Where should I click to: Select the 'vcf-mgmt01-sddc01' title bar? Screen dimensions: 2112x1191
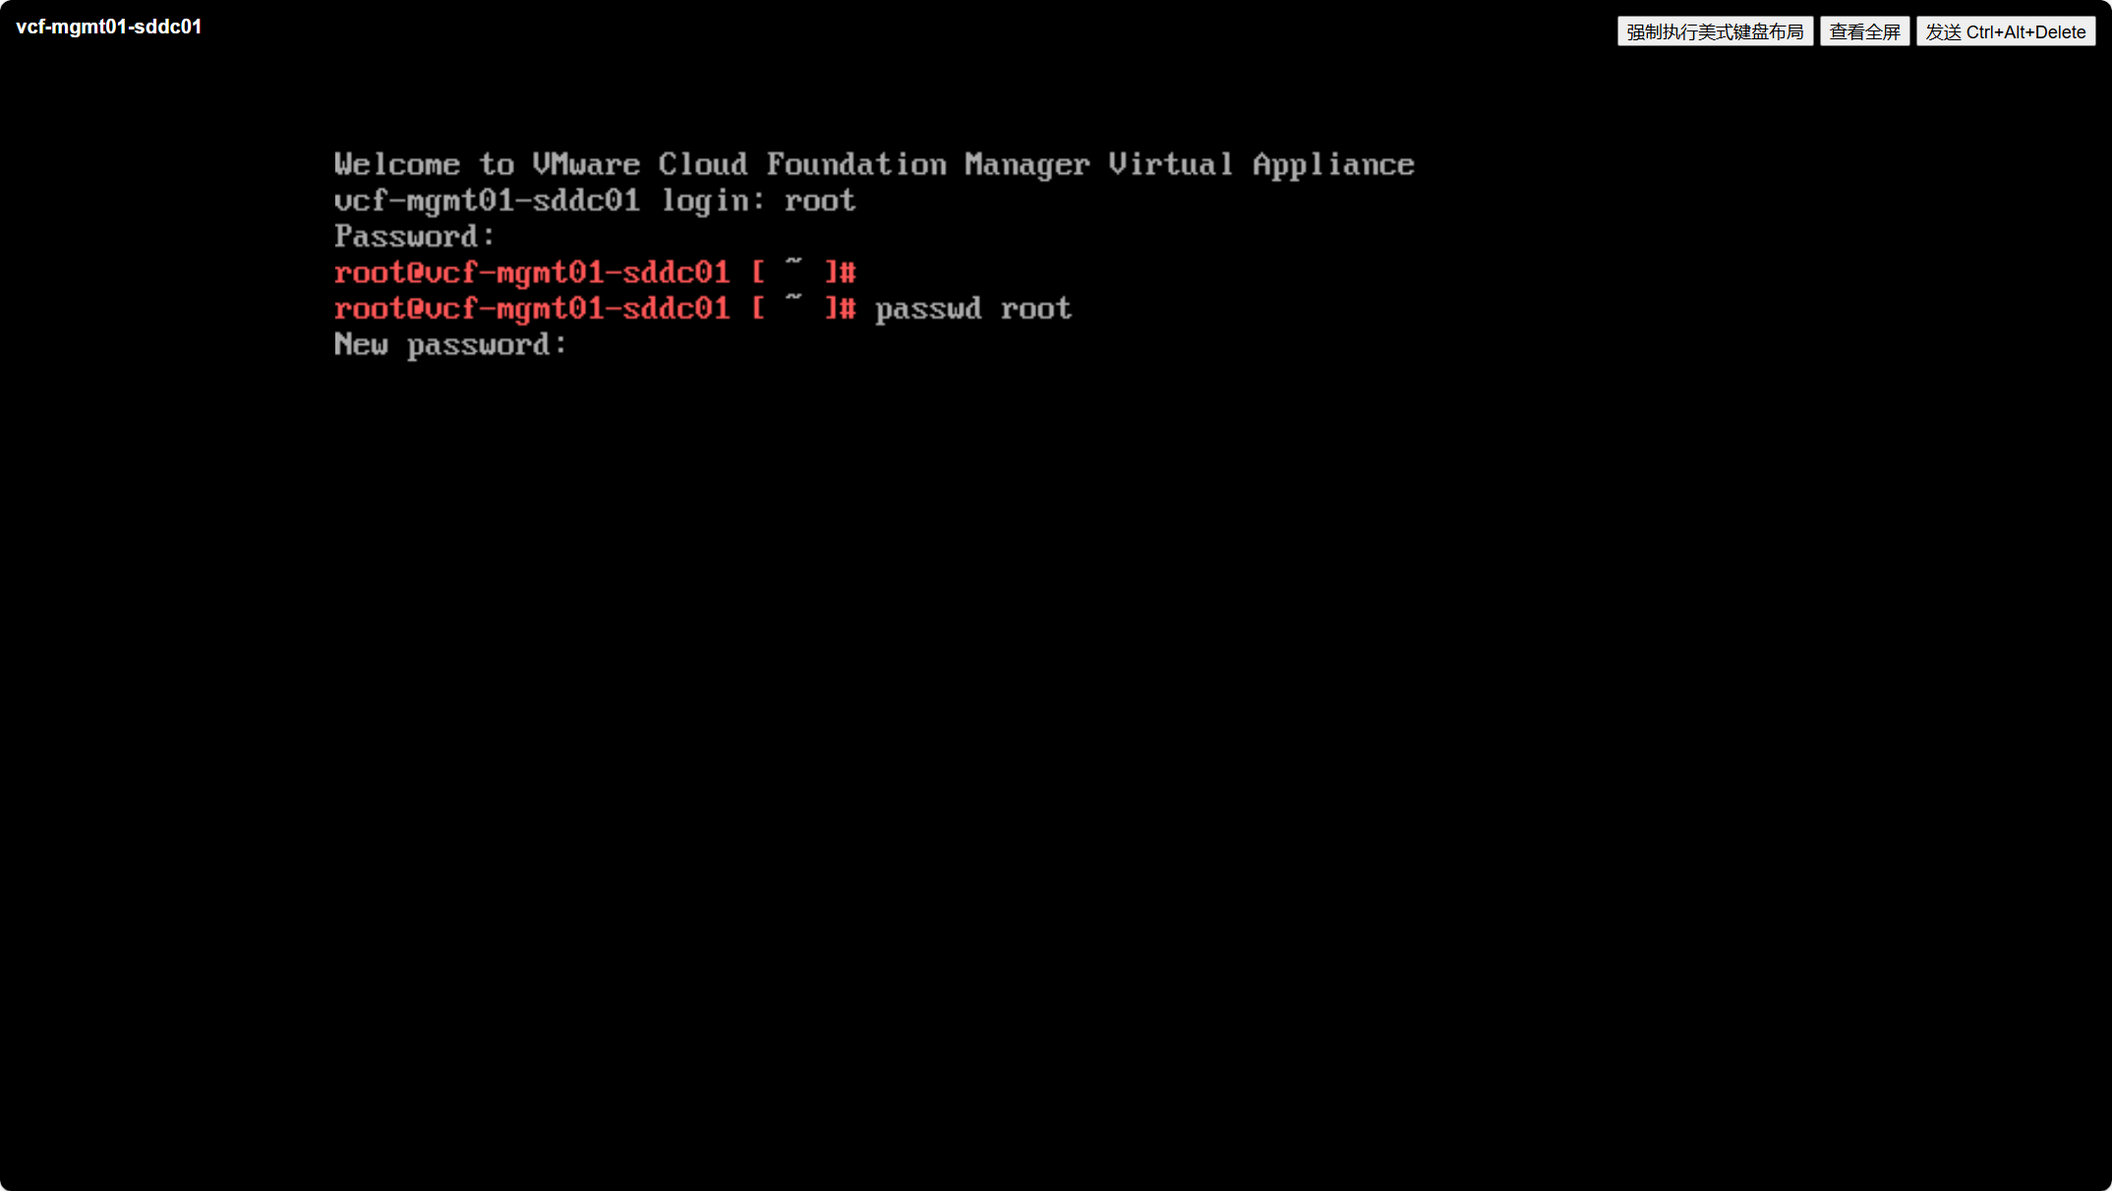(107, 25)
